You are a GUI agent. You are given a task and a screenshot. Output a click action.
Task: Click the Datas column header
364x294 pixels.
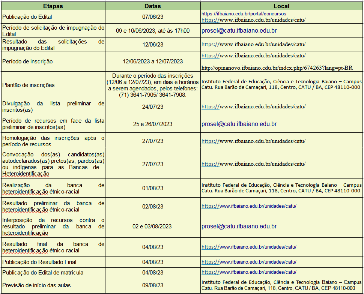point(153,6)
